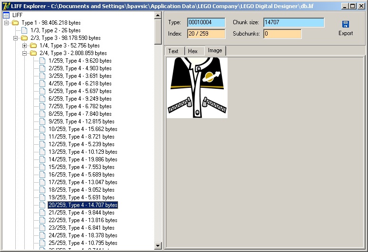Click the document icon for 9/259 entry

[x=42, y=121]
